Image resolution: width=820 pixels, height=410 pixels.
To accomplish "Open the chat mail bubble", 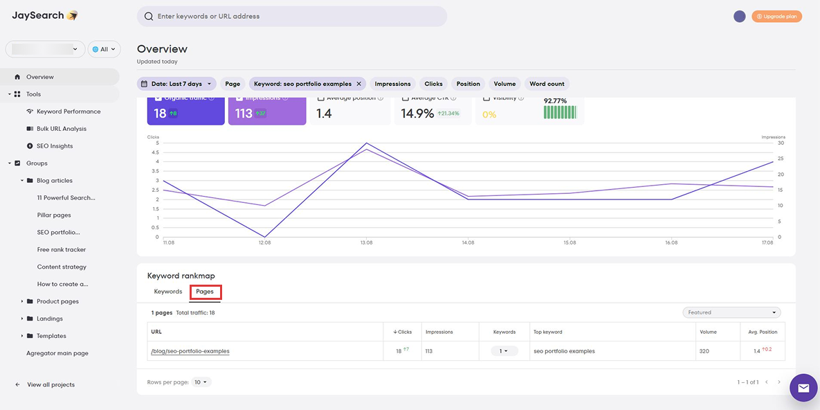I will click(803, 388).
